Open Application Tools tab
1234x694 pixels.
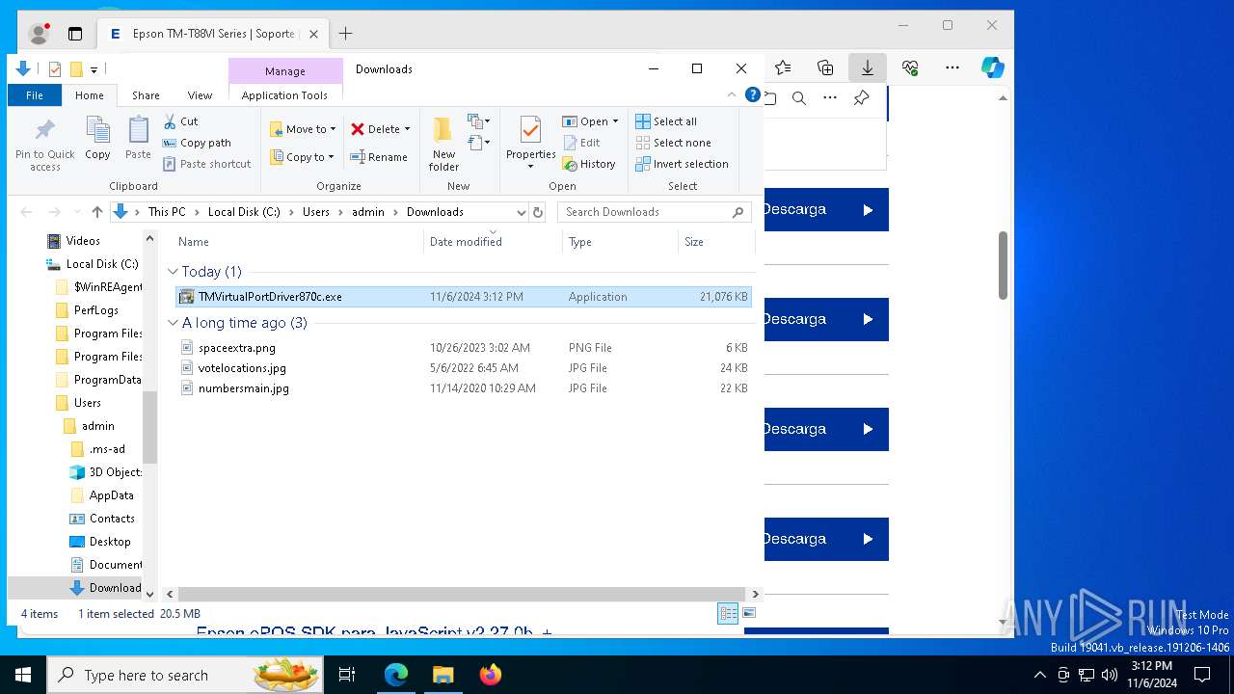coord(284,95)
